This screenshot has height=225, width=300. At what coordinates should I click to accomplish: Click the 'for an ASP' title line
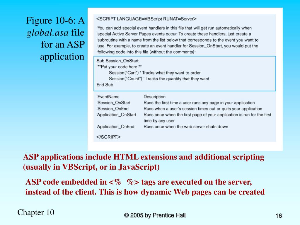pyautogui.click(x=63, y=45)
